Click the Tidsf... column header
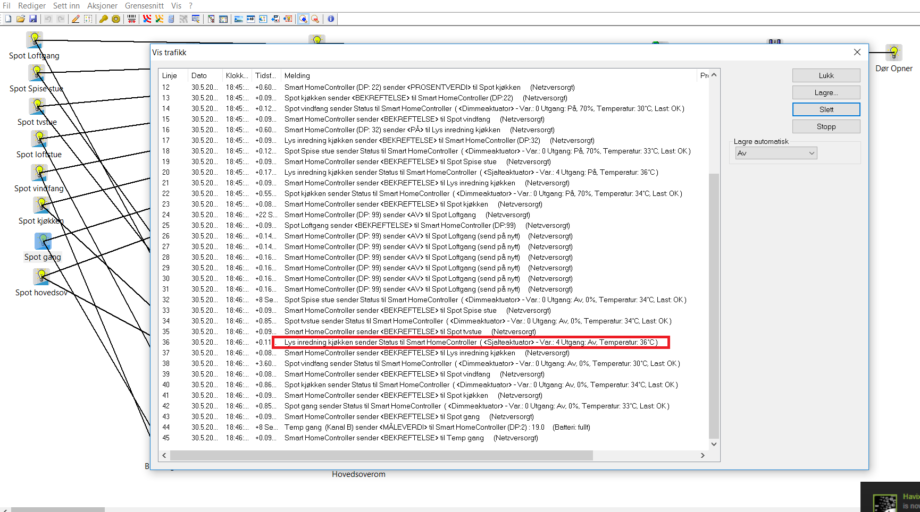 [266, 75]
